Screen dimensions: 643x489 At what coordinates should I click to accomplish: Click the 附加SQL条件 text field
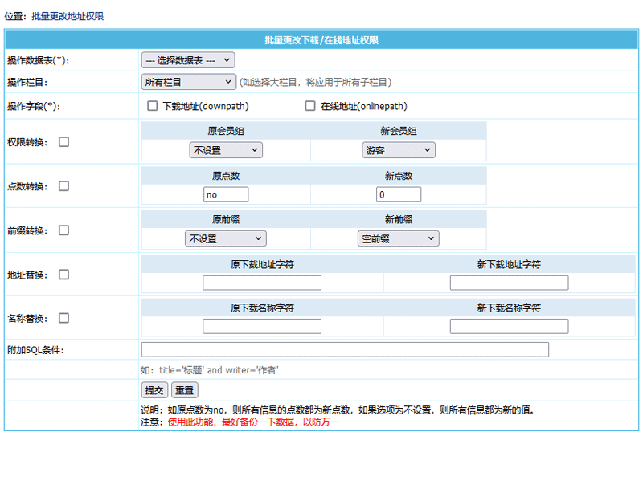(x=345, y=349)
